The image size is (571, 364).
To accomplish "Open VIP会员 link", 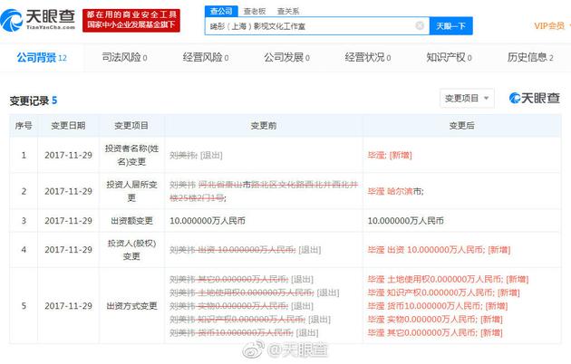I will click(x=549, y=26).
